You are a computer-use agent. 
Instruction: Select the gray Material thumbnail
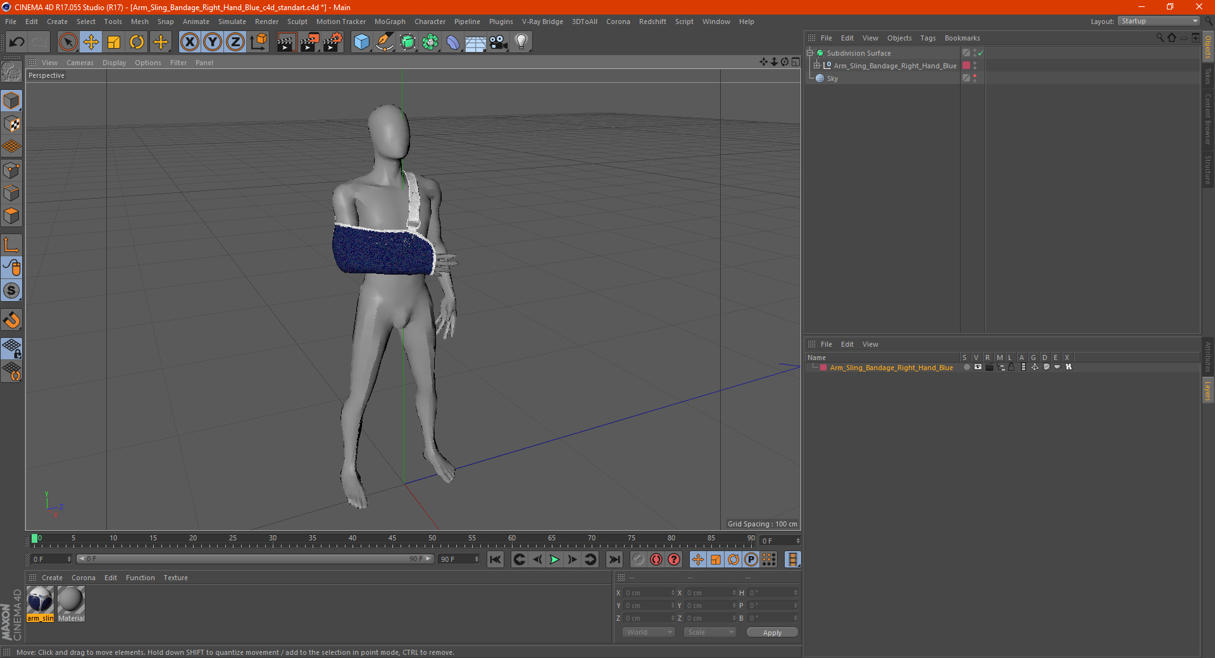[x=71, y=604]
